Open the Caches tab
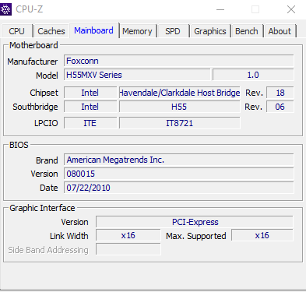The width and height of the screenshot is (306, 292). click(51, 31)
